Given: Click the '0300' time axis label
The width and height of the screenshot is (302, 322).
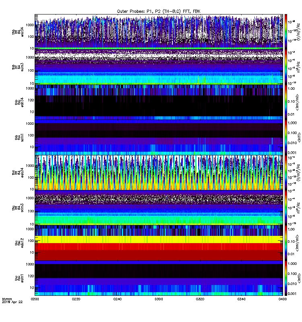Looking at the screenshot, I should click(x=159, y=299).
